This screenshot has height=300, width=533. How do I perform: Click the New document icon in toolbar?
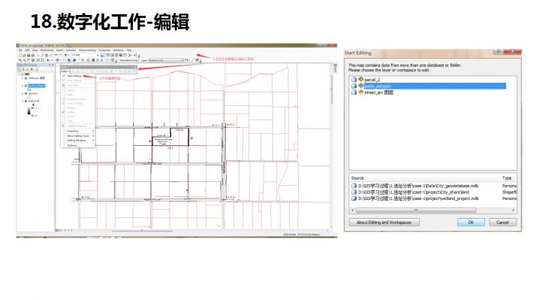click(x=20, y=55)
